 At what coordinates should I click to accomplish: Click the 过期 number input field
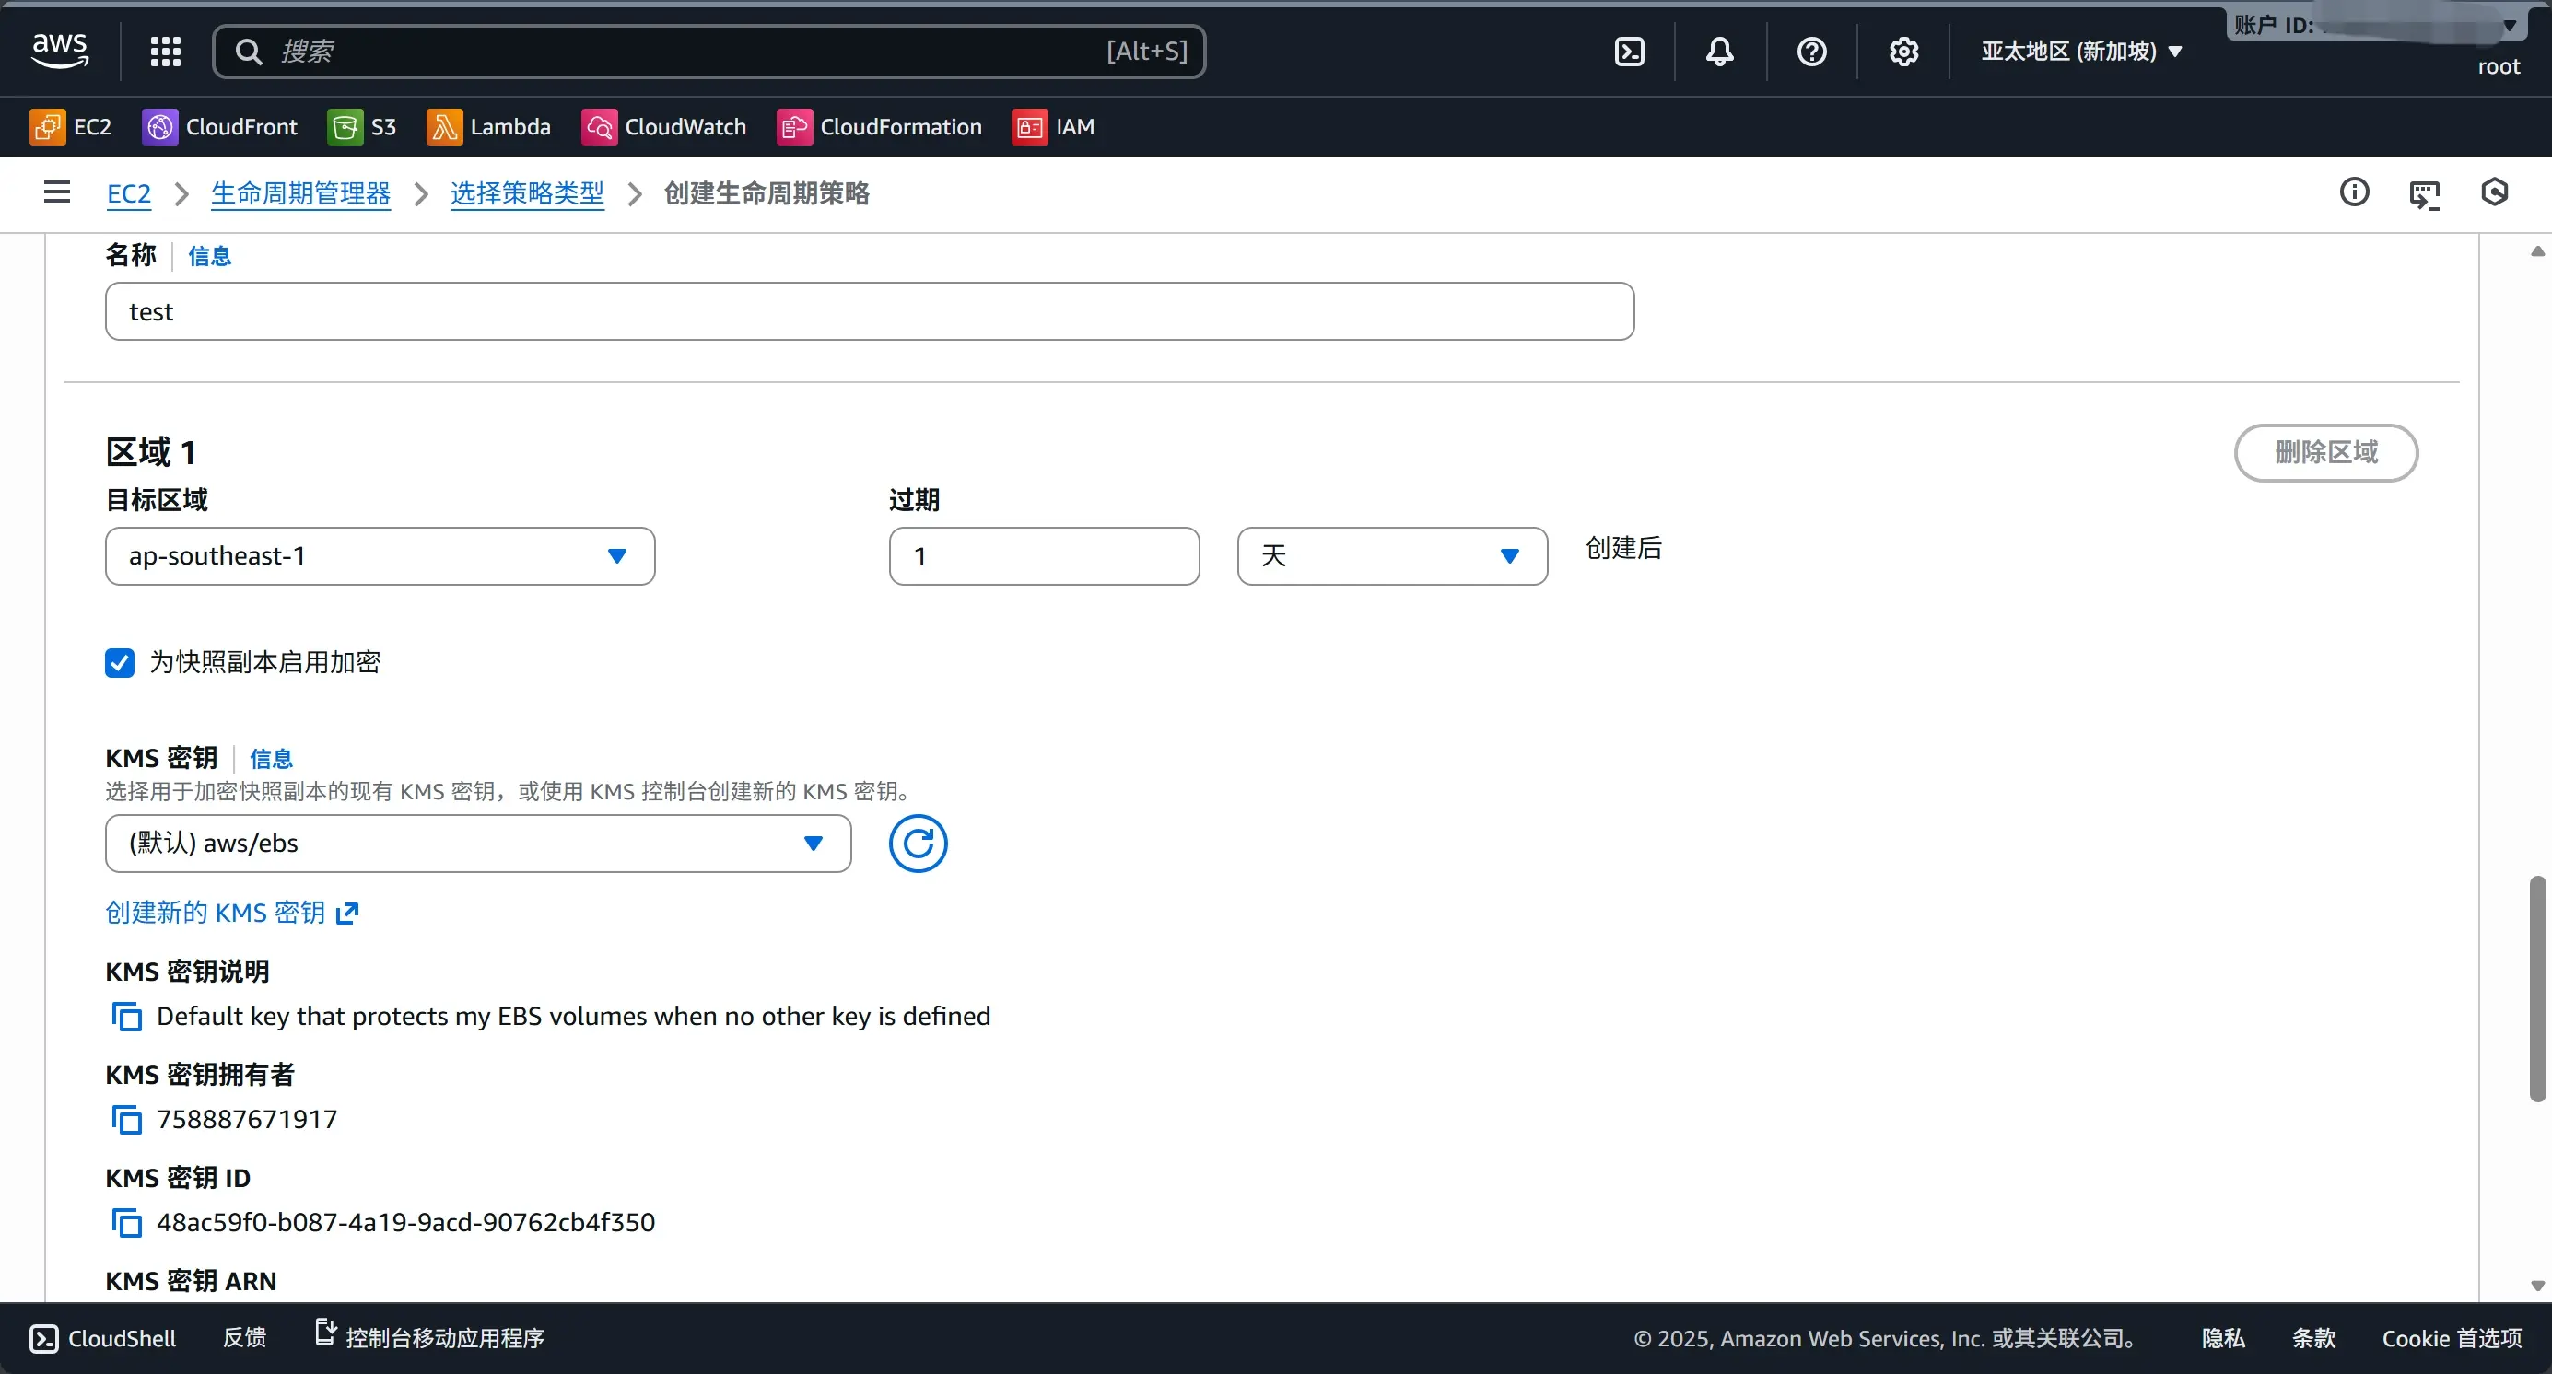pyautogui.click(x=1043, y=556)
